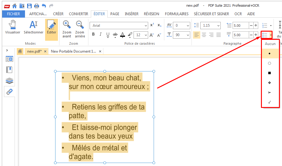The width and height of the screenshot is (282, 166).
Task: Select hollow circle bullet style
Action: (270, 63)
